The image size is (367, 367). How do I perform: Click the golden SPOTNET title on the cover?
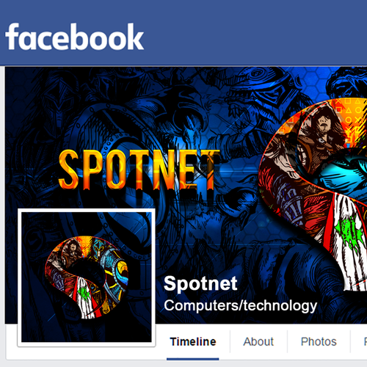[139, 170]
